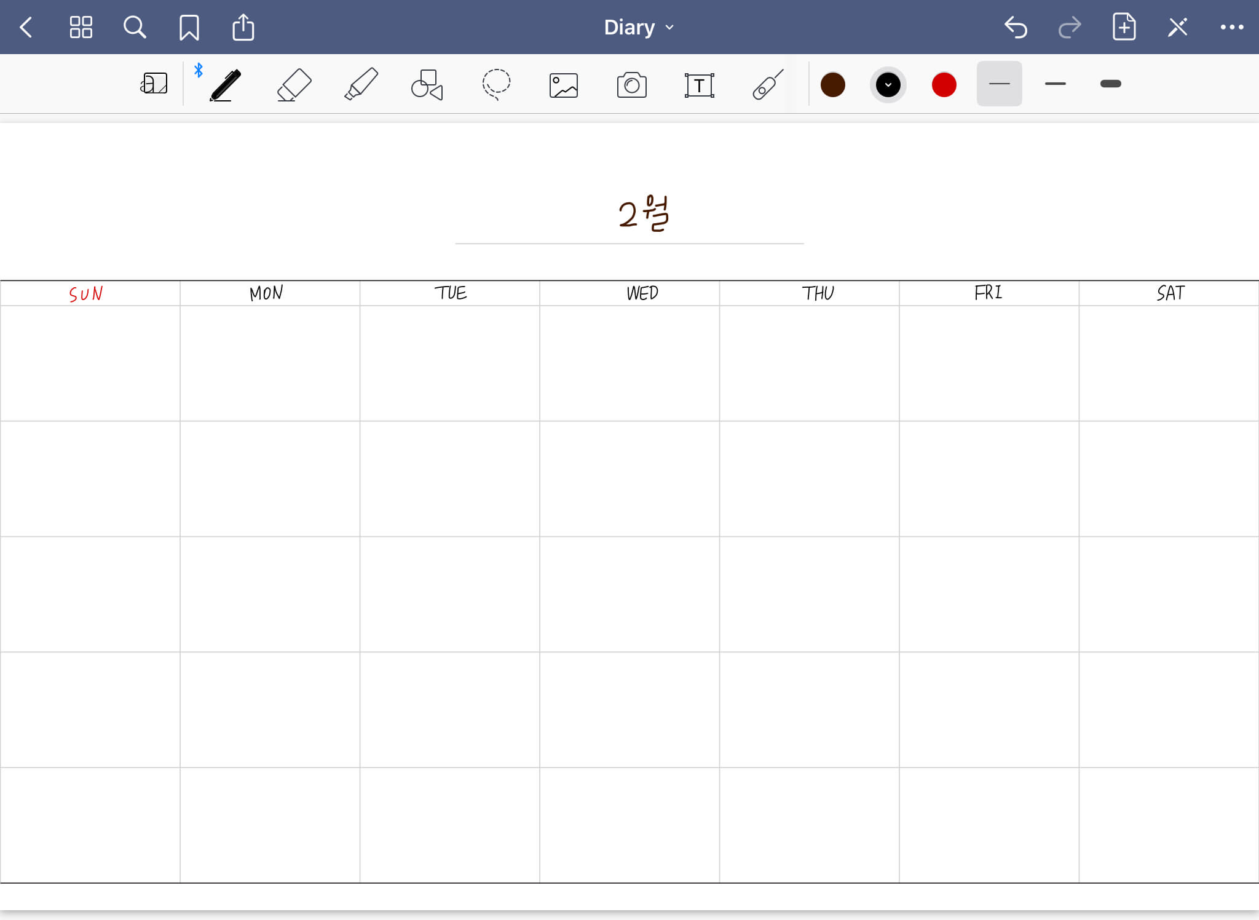Select the Pen tool
This screenshot has width=1259, height=920.
pyautogui.click(x=225, y=85)
